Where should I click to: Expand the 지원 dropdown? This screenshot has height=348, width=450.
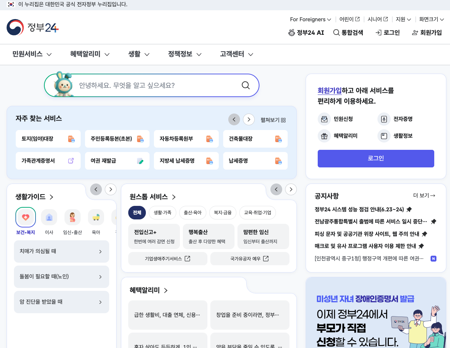click(x=403, y=19)
